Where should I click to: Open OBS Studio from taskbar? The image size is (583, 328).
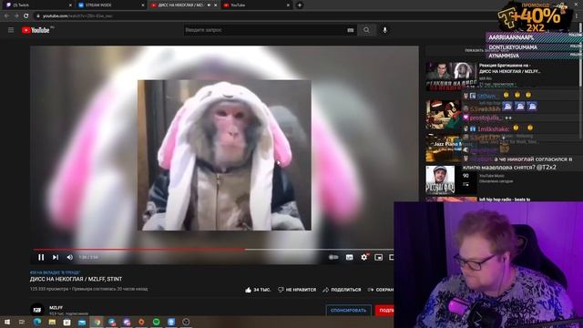pyautogui.click(x=186, y=322)
